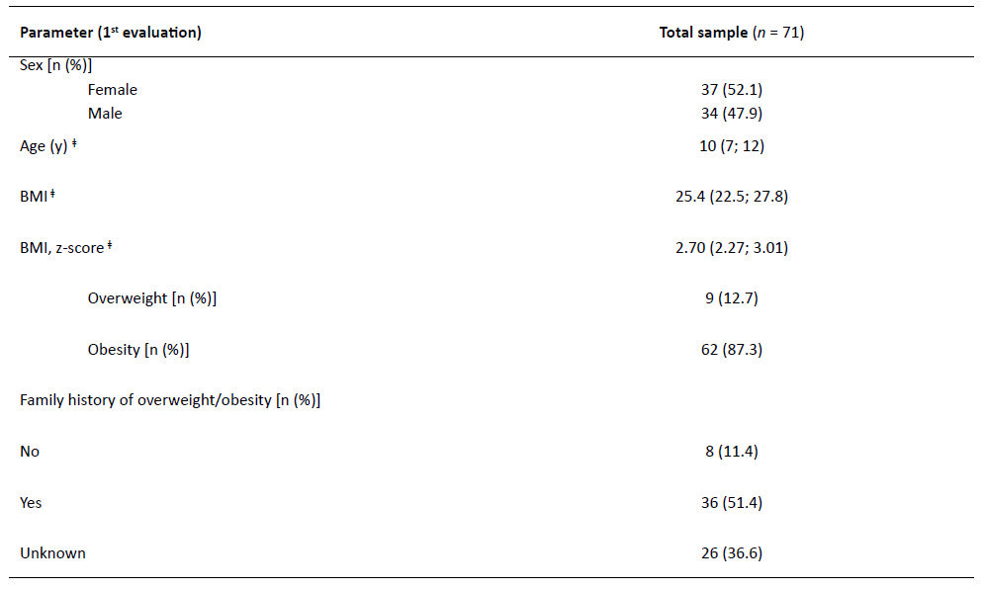
Task: Click the "Overweight [n (%)]" row label
Action: click(x=151, y=298)
